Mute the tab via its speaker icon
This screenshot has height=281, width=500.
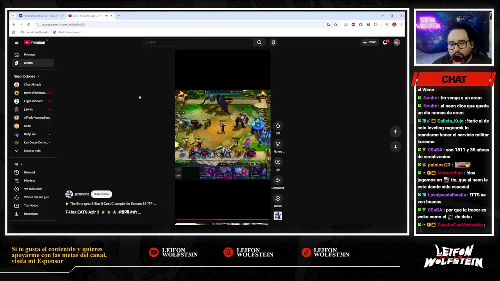coord(106,16)
